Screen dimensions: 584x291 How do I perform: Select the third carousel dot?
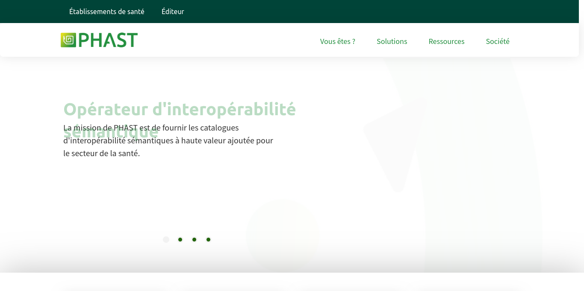tap(194, 239)
